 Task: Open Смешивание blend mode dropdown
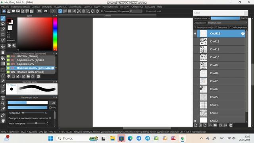[x=227, y=23]
